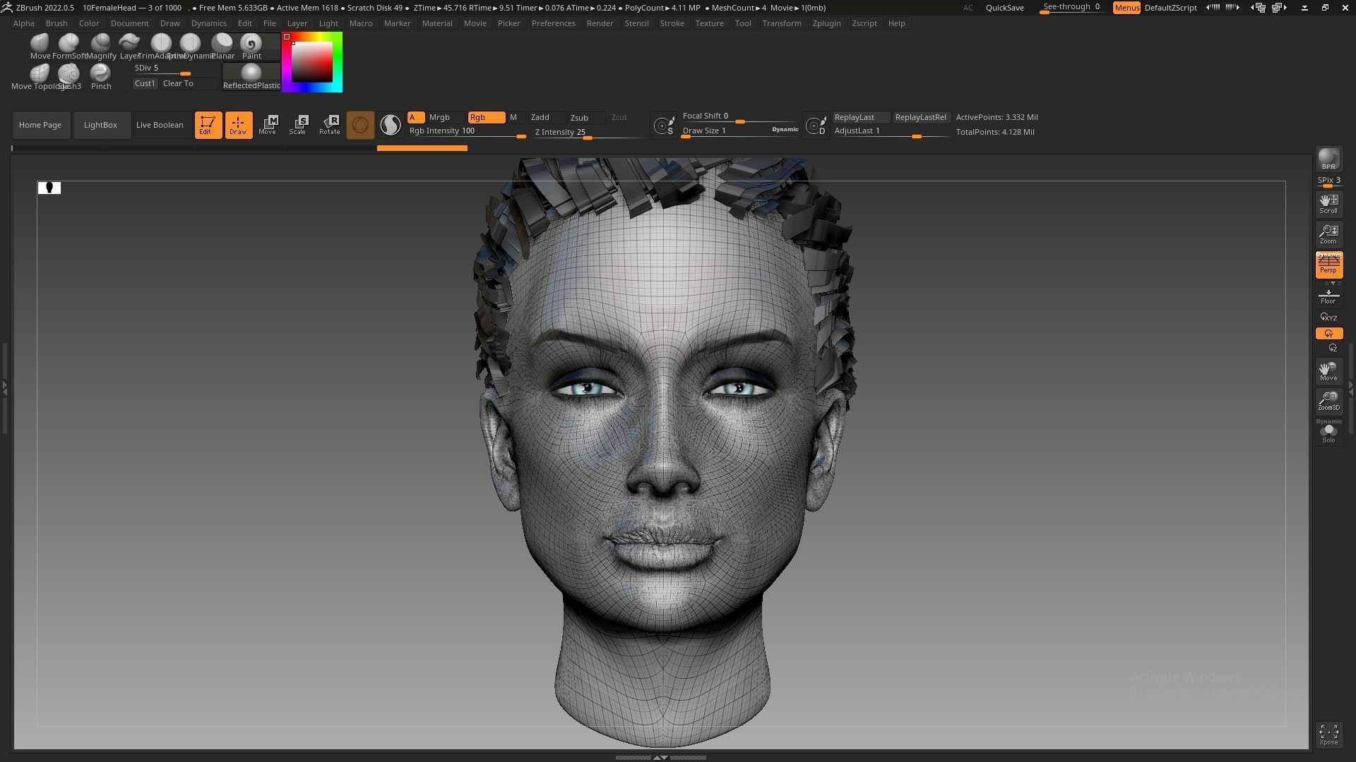The image size is (1356, 762).
Task: Click the Gizmo 3D sphere icon
Action: [360, 125]
